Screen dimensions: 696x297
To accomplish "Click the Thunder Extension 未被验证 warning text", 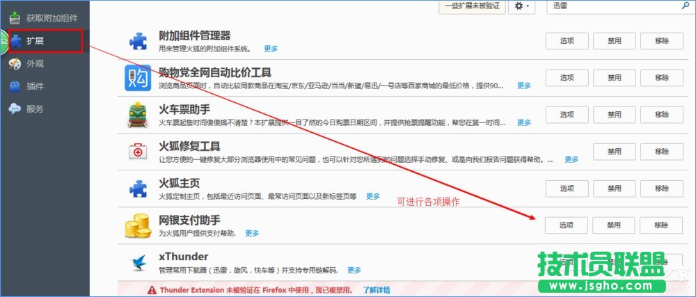I will tap(257, 290).
